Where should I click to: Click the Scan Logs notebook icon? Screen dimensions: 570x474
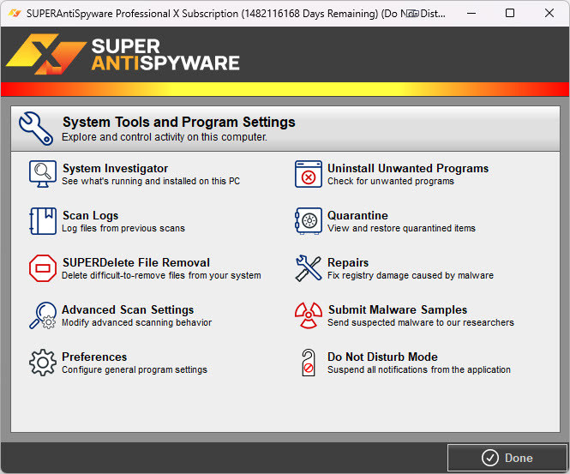click(42, 221)
